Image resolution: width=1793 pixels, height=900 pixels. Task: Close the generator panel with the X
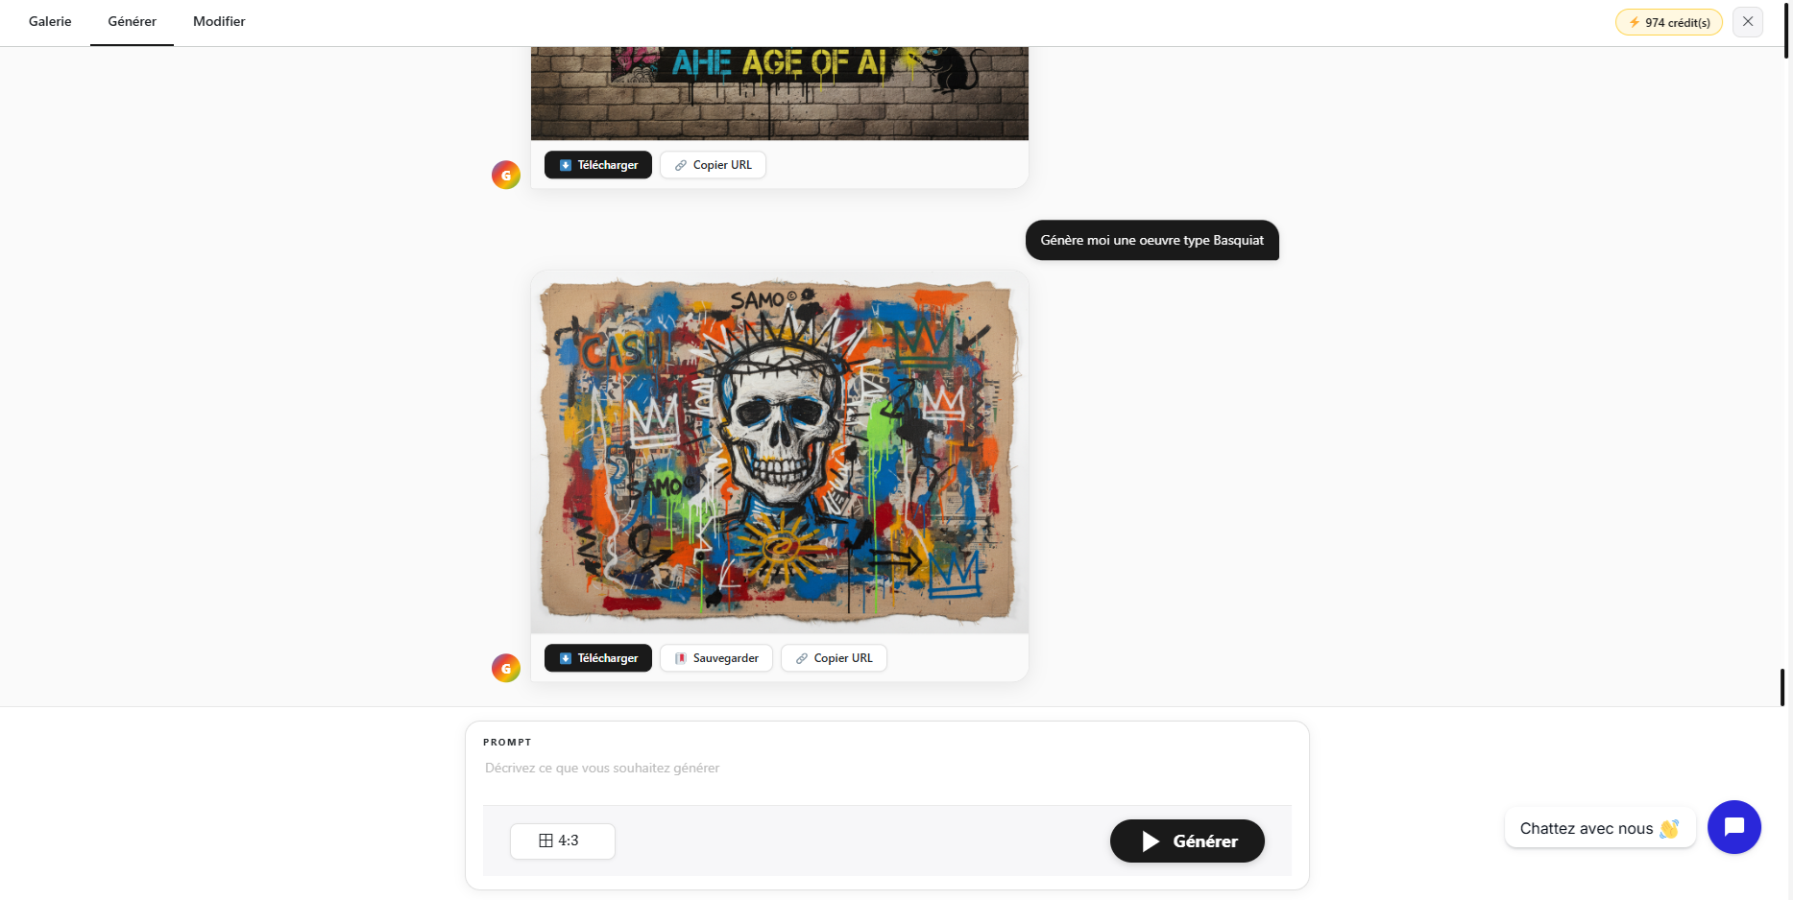(1748, 21)
